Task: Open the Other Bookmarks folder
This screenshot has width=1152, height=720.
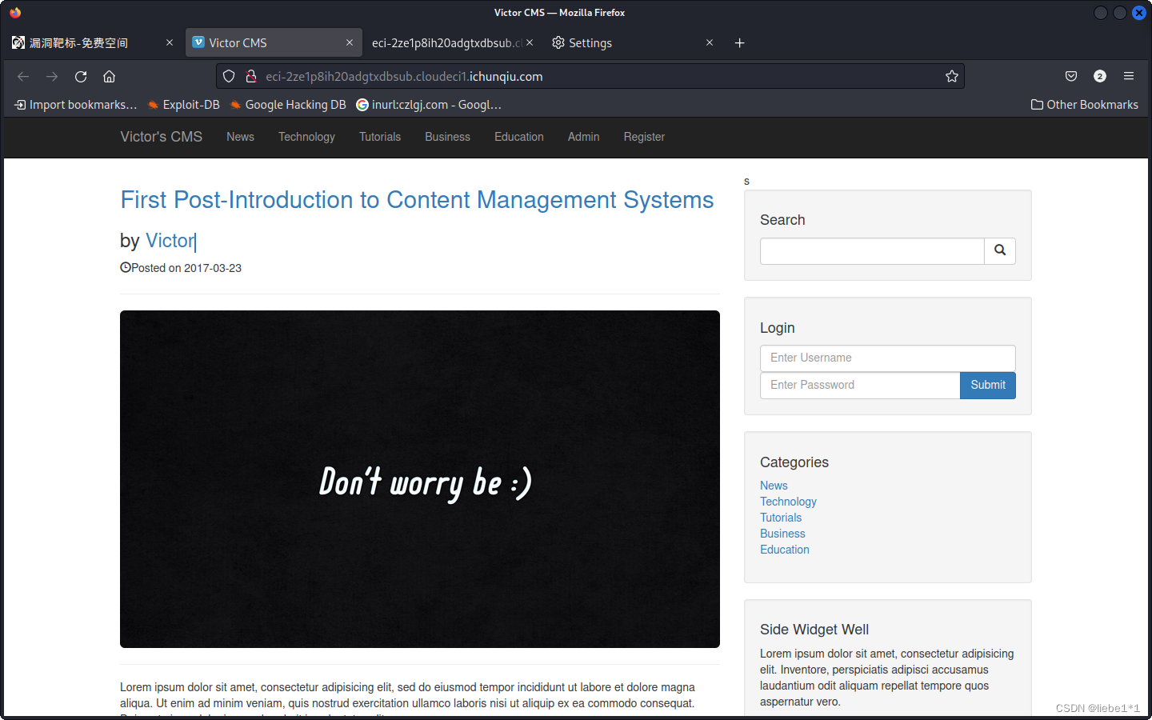Action: pos(1085,105)
